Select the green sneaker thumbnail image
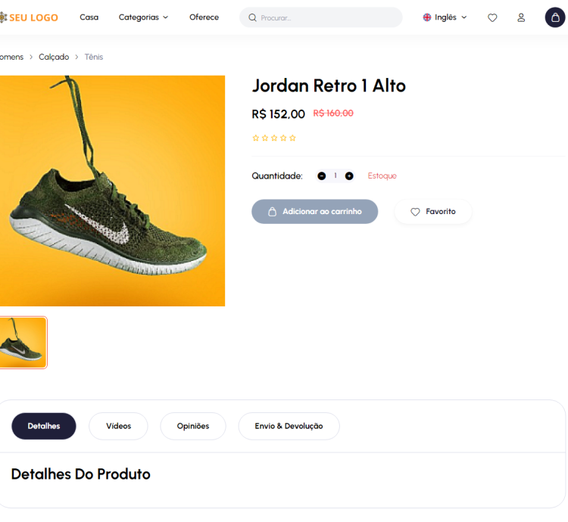This screenshot has width=568, height=522. pos(23,343)
